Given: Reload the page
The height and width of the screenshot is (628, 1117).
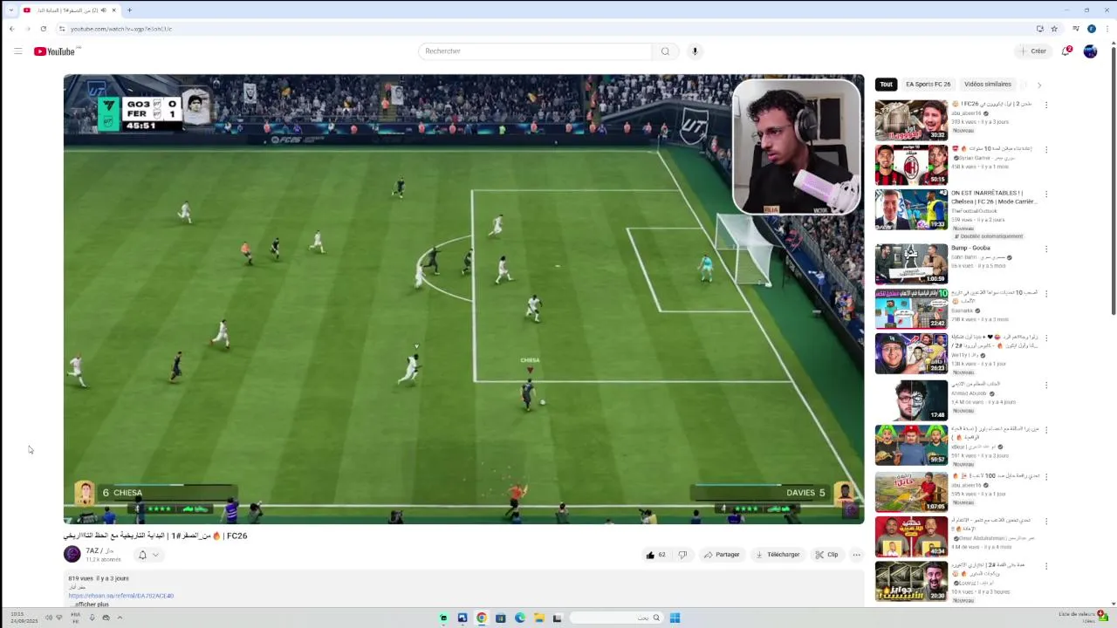Looking at the screenshot, I should coord(43,29).
